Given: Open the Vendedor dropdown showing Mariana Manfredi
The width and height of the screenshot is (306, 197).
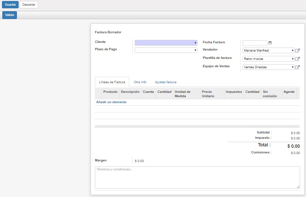Looking at the screenshot, I should point(268,51).
